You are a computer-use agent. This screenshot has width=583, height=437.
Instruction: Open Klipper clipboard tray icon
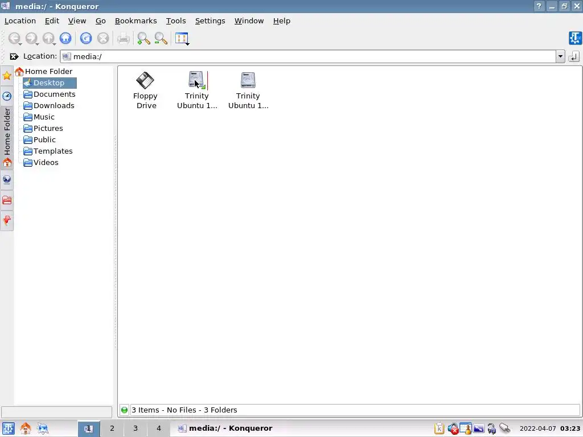(439, 428)
